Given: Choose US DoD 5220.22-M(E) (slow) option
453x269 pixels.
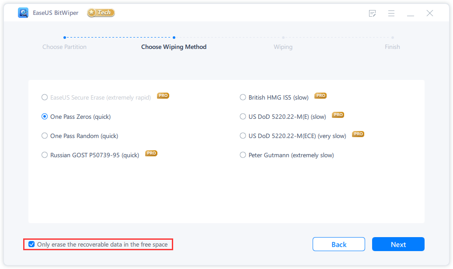Looking at the screenshot, I should click(243, 117).
